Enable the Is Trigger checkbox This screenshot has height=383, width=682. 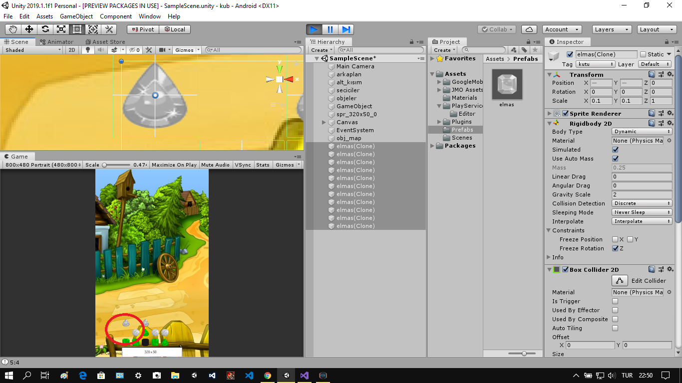615,301
